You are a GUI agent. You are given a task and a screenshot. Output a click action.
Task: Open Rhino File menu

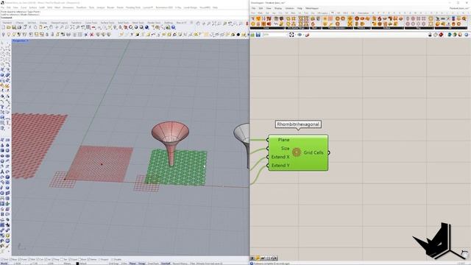click(x=2, y=7)
